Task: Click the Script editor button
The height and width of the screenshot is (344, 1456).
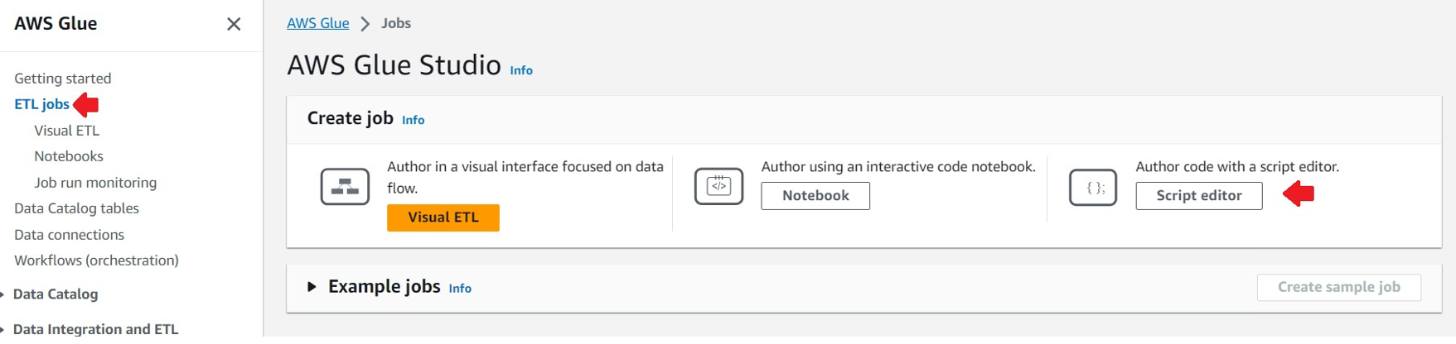Action: (1198, 196)
